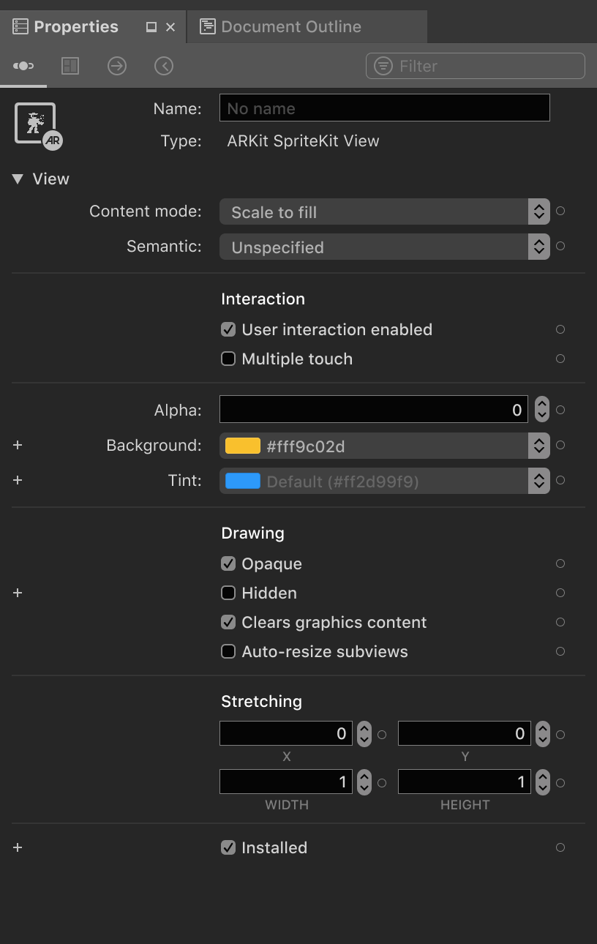Disable User interaction enabled

coord(228,329)
